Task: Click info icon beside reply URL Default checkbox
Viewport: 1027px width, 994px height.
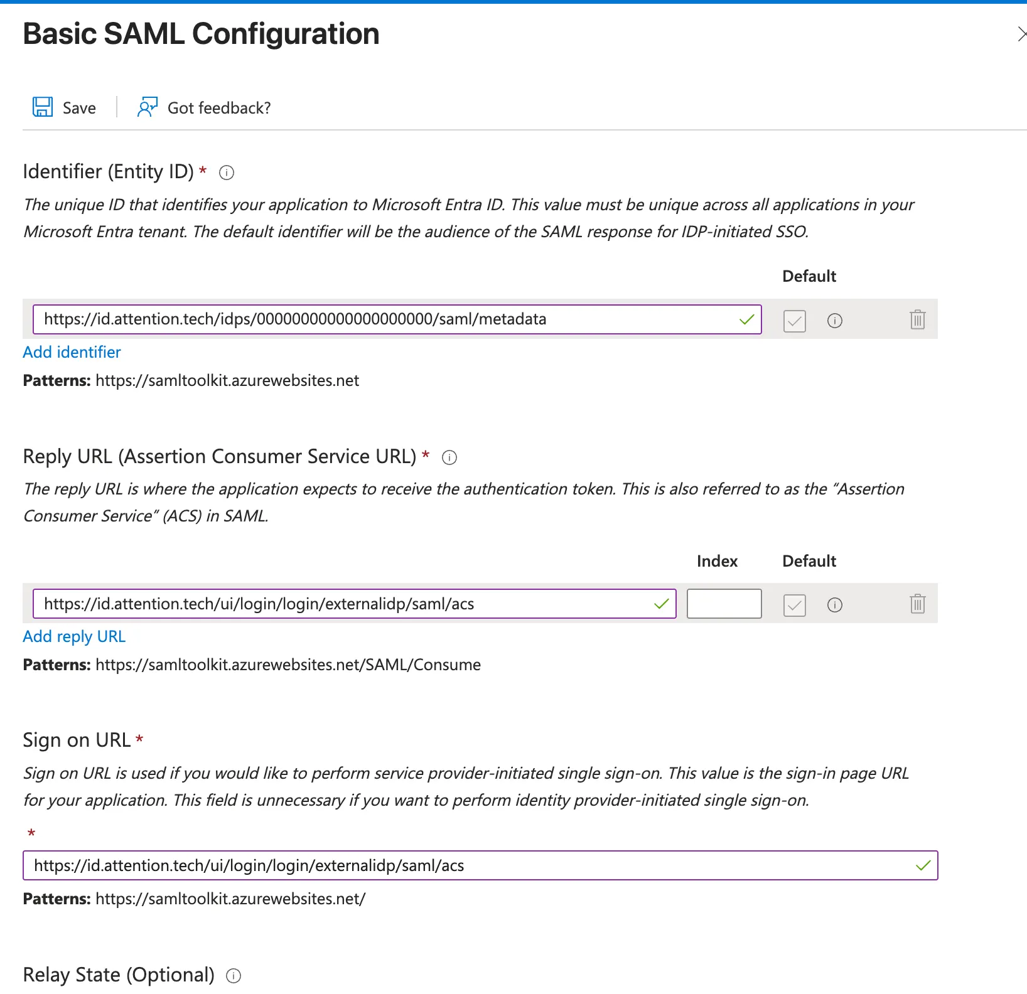Action: coord(834,605)
